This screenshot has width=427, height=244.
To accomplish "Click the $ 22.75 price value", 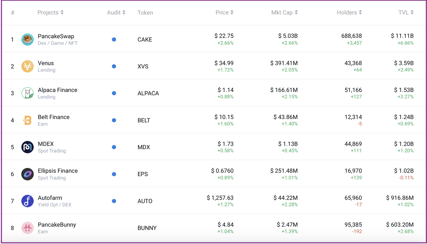I will [x=224, y=36].
